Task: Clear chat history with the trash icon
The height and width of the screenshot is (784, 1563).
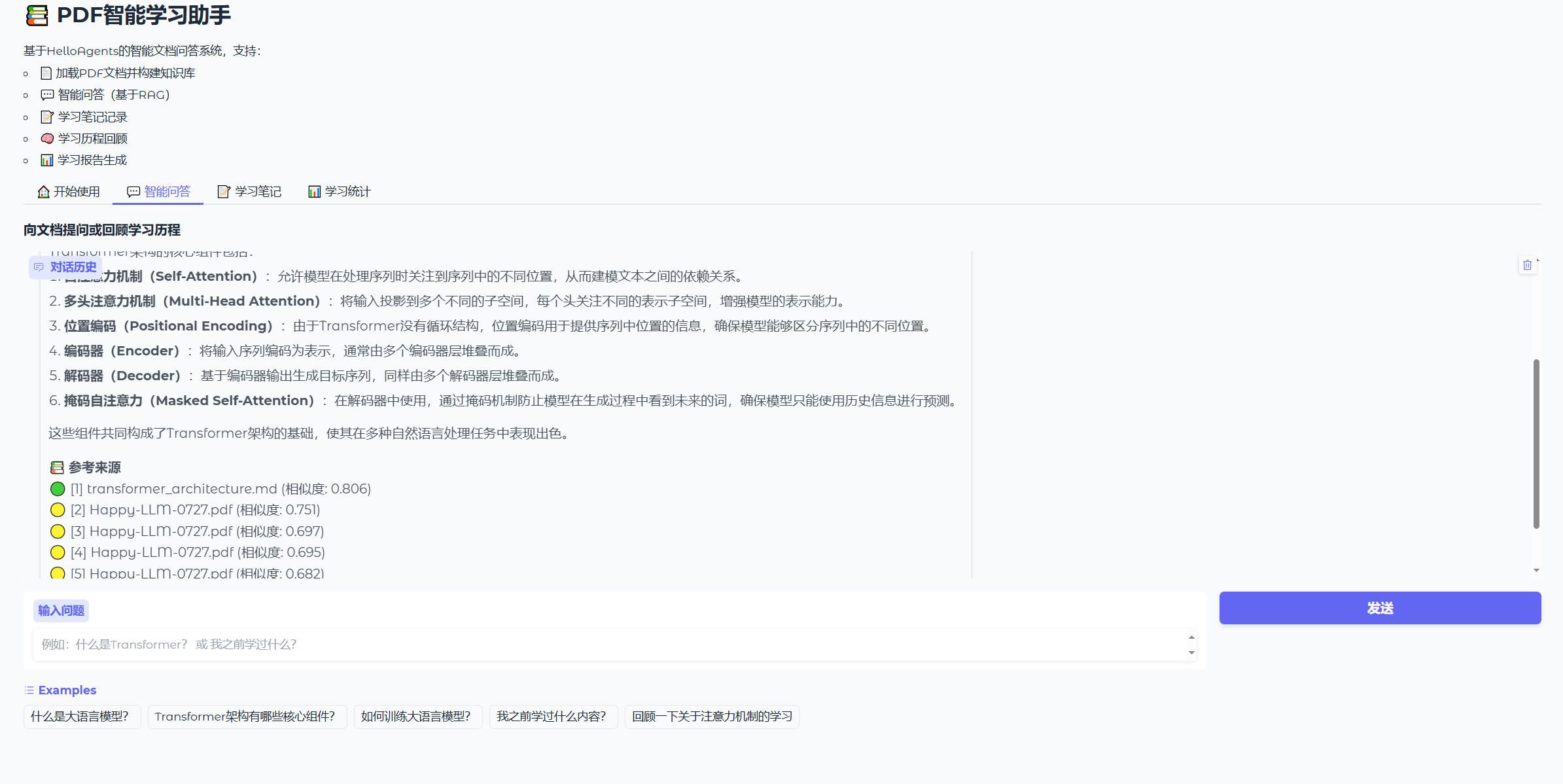Action: pos(1528,264)
